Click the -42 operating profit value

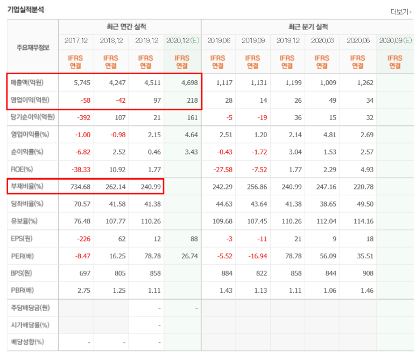coord(121,101)
